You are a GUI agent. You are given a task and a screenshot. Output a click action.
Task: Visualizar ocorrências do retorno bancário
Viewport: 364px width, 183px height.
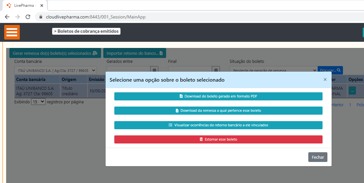point(218,125)
